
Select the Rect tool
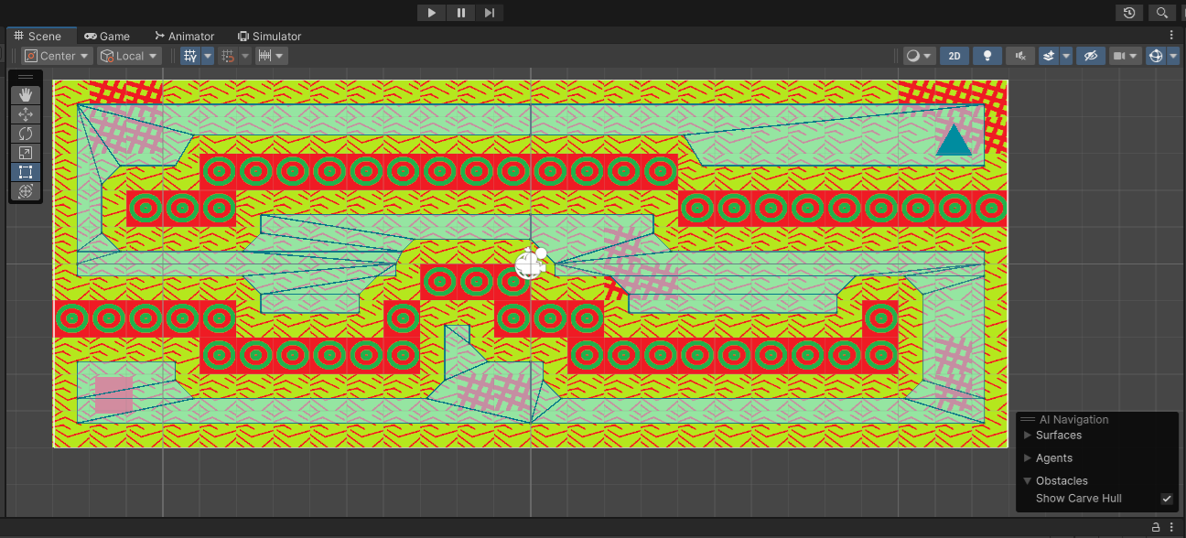tap(26, 172)
